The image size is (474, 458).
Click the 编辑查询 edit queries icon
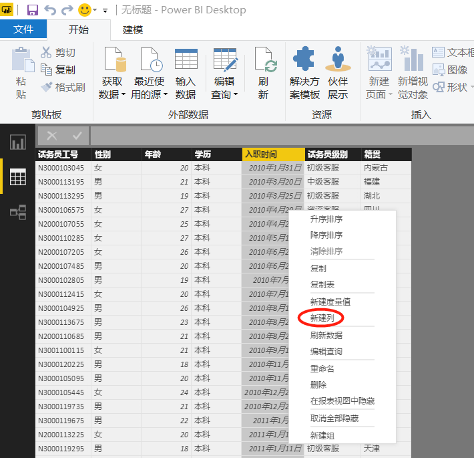(x=225, y=60)
